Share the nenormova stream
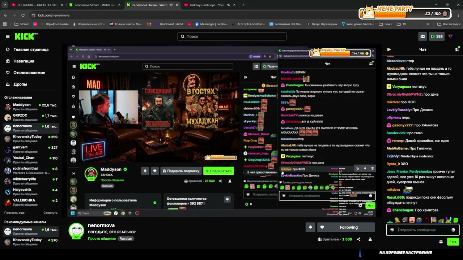Viewport: 463px width, 260px height. click(358, 239)
